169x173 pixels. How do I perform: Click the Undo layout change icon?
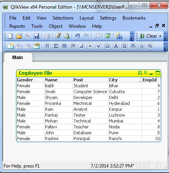click(x=78, y=36)
